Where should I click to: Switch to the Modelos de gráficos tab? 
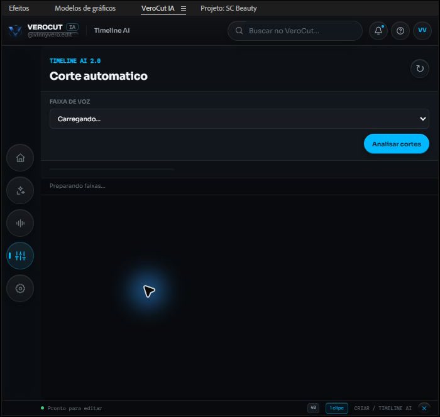[85, 8]
